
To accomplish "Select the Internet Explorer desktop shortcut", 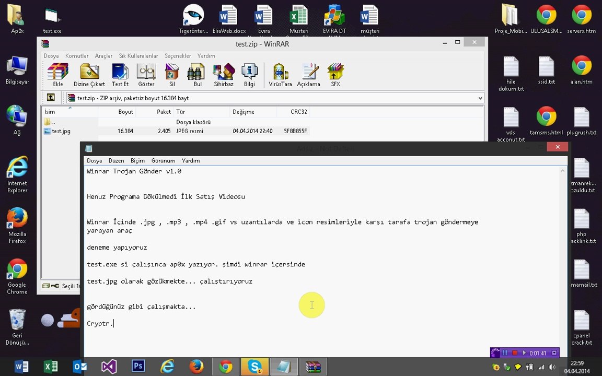I will coord(17,174).
